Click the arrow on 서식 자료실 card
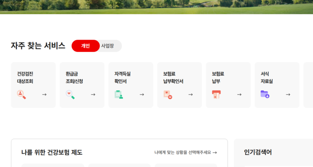Viewport: 313px width, 167px height. pyautogui.click(x=288, y=95)
